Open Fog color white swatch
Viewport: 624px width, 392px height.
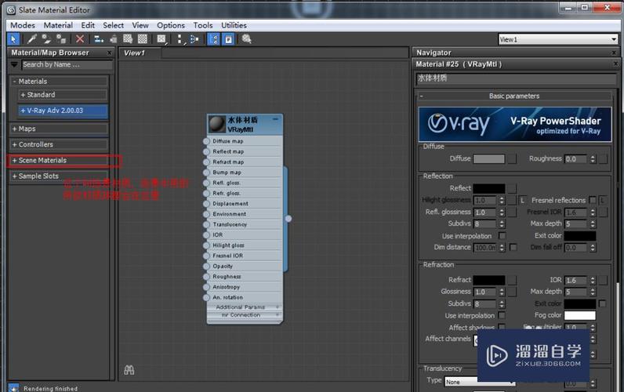coord(580,315)
